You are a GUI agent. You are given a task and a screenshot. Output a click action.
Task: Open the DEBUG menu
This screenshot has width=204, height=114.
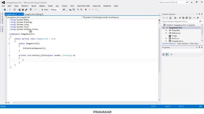coord(42,6)
